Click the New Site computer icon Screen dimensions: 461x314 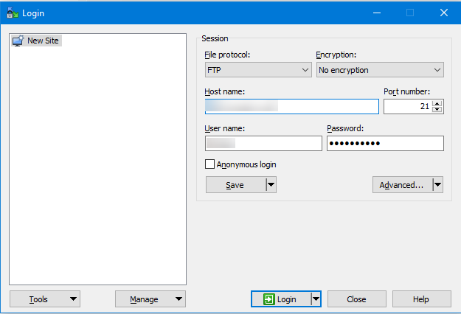[x=18, y=41]
